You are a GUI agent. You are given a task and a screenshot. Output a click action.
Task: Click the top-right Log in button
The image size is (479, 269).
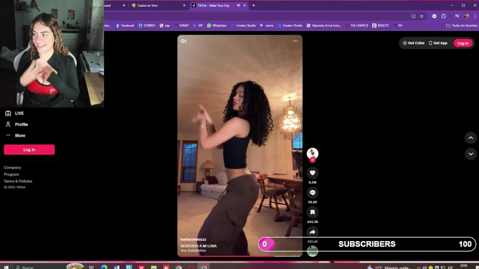pyautogui.click(x=463, y=43)
